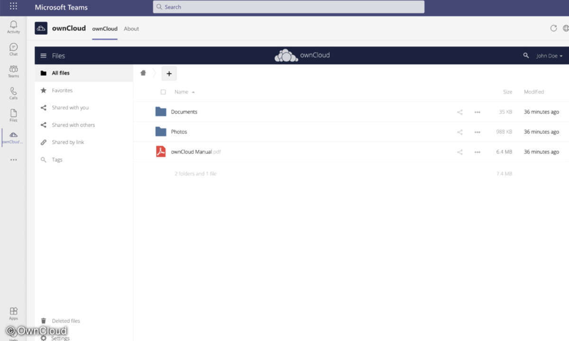Open Chat in the Teams rail
Screen dimensions: 569x341
13,49
